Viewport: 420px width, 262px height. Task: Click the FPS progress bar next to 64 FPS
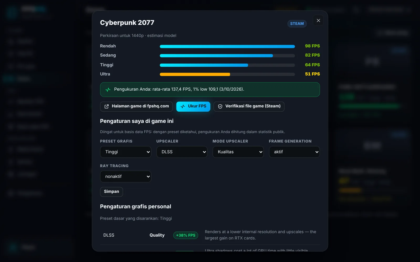pos(227,65)
